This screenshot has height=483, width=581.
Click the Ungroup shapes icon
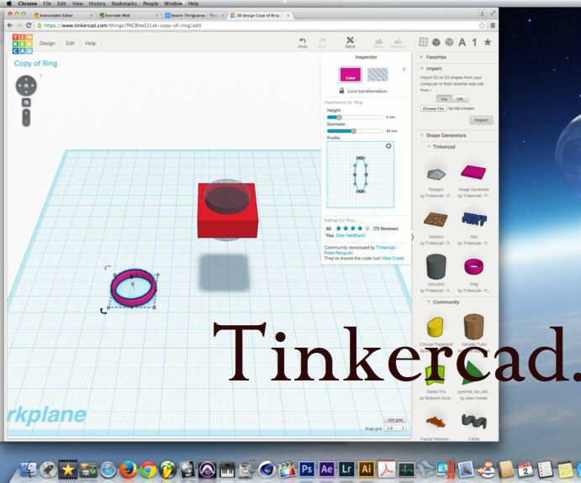[398, 42]
